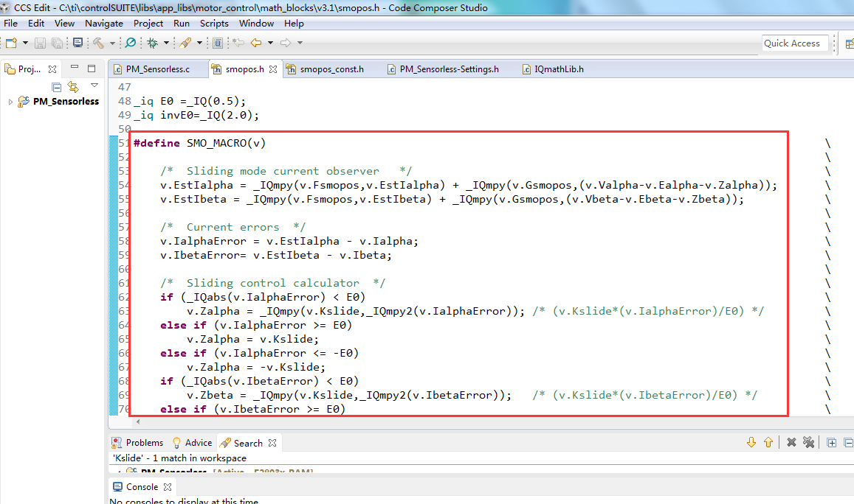Screen dimensions: 854x504
Task: Close the smopos.h editor tab
Action: tap(272, 69)
